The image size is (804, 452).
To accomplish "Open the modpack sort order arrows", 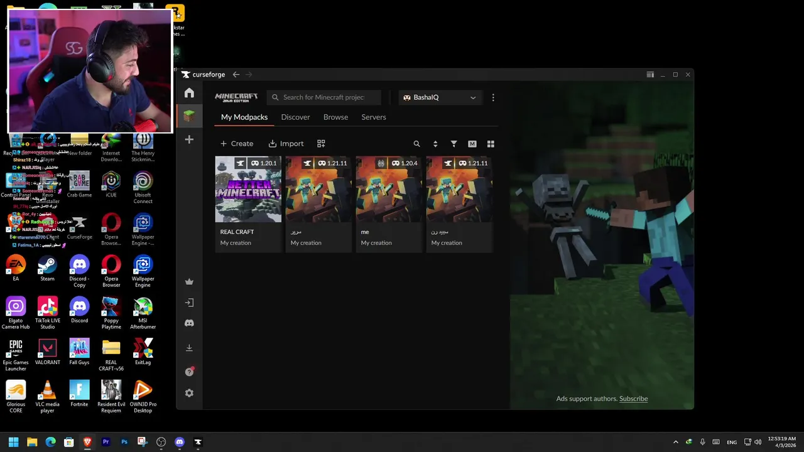I will (435, 144).
